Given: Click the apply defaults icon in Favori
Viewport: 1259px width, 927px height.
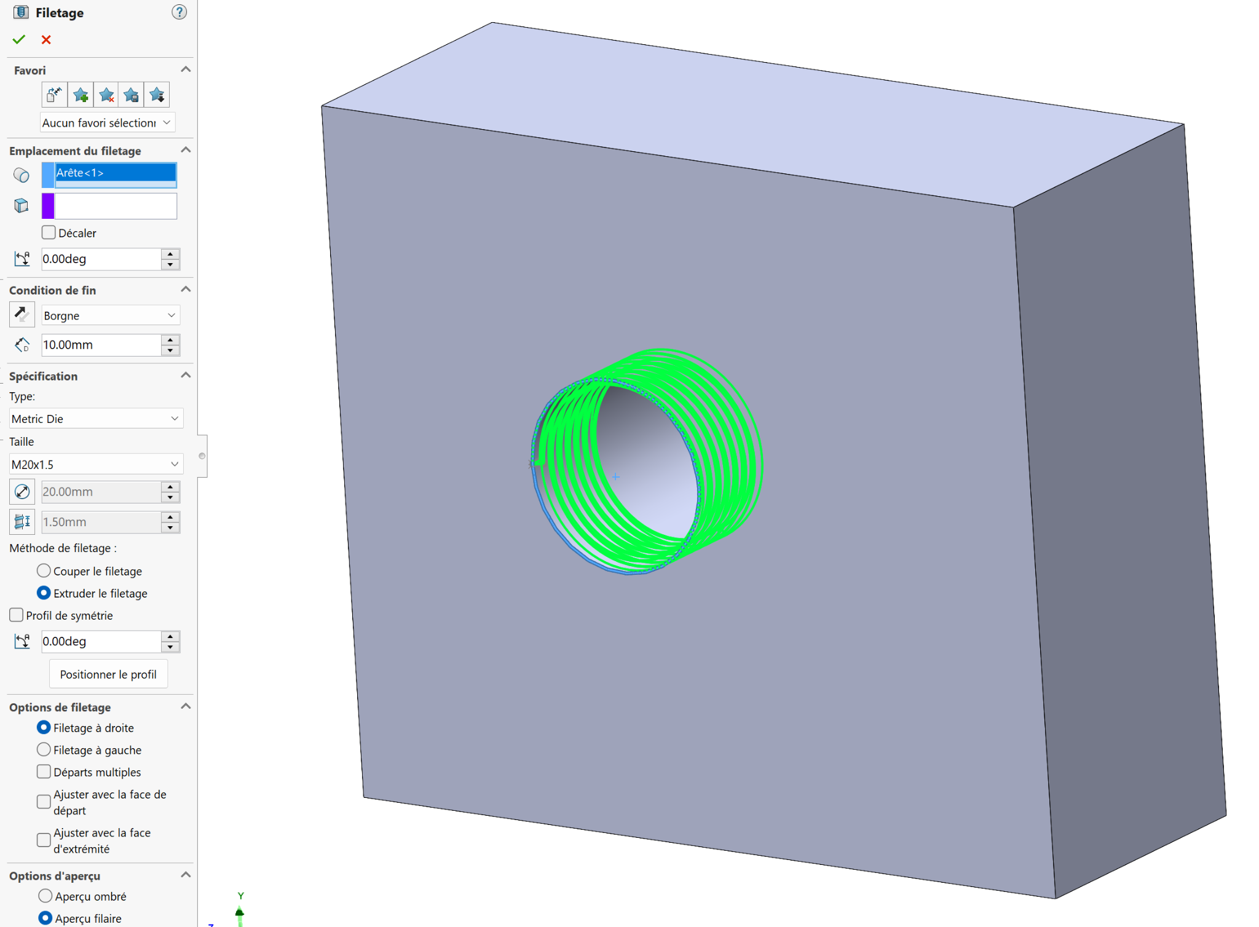Looking at the screenshot, I should click(54, 95).
